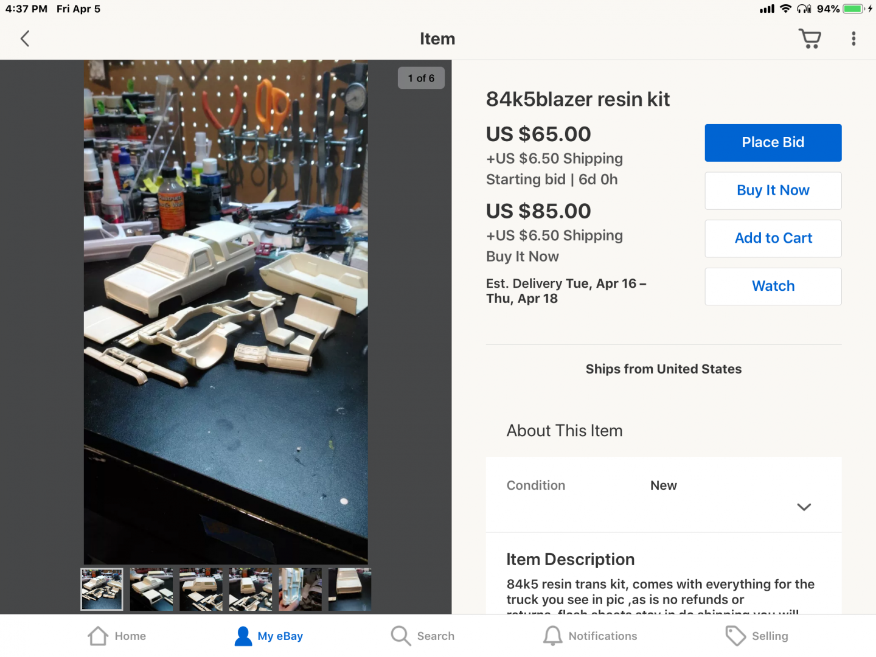Tap the Selling tag icon
Viewport: 876px width, 657px height.
click(735, 636)
